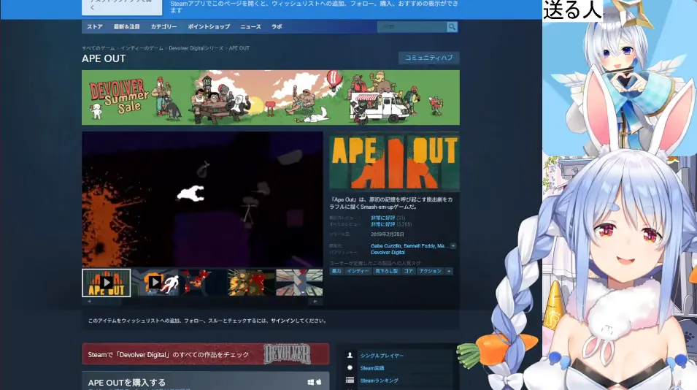Click the サインイン link
The height and width of the screenshot is (390, 697).
[x=282, y=321]
